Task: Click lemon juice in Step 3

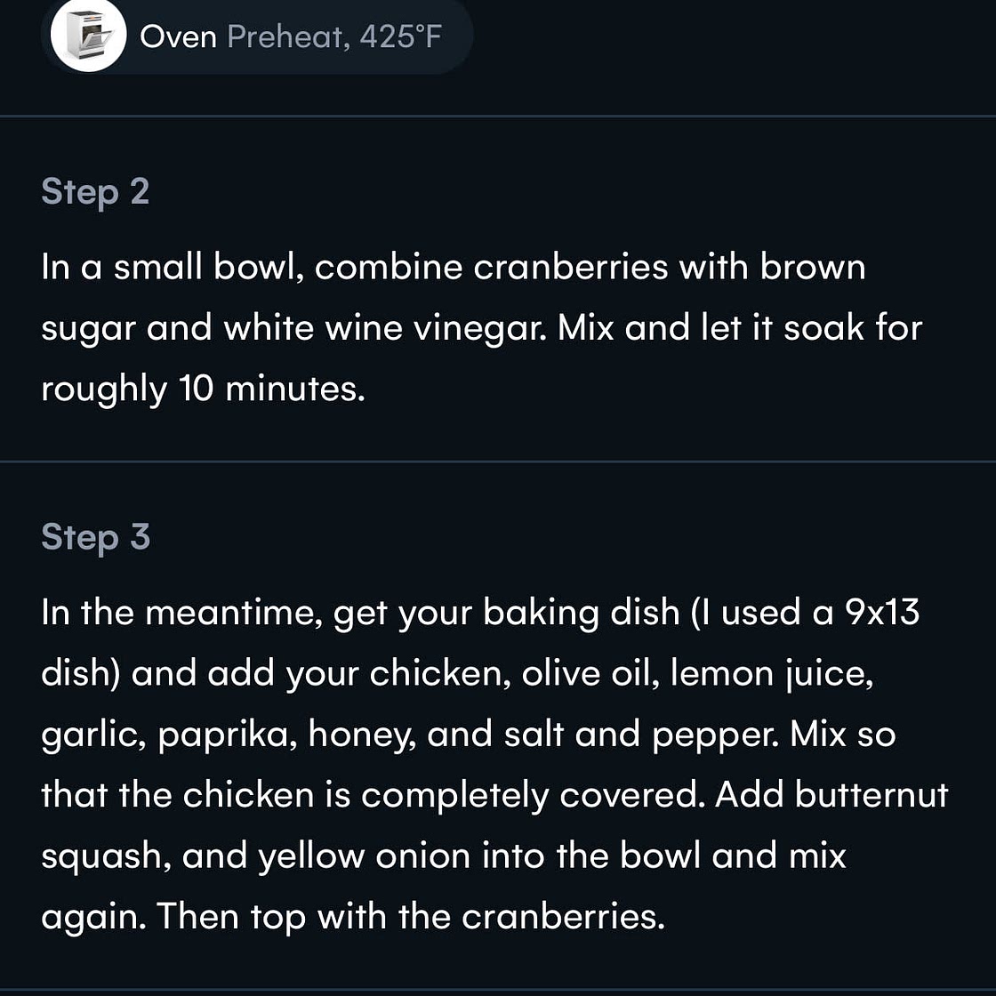Action: click(x=772, y=674)
